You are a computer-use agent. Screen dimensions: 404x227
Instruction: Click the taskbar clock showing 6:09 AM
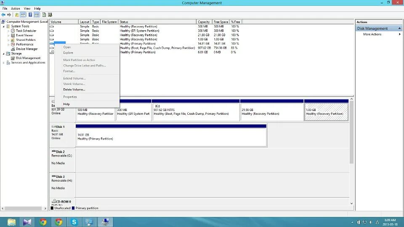[390, 222]
